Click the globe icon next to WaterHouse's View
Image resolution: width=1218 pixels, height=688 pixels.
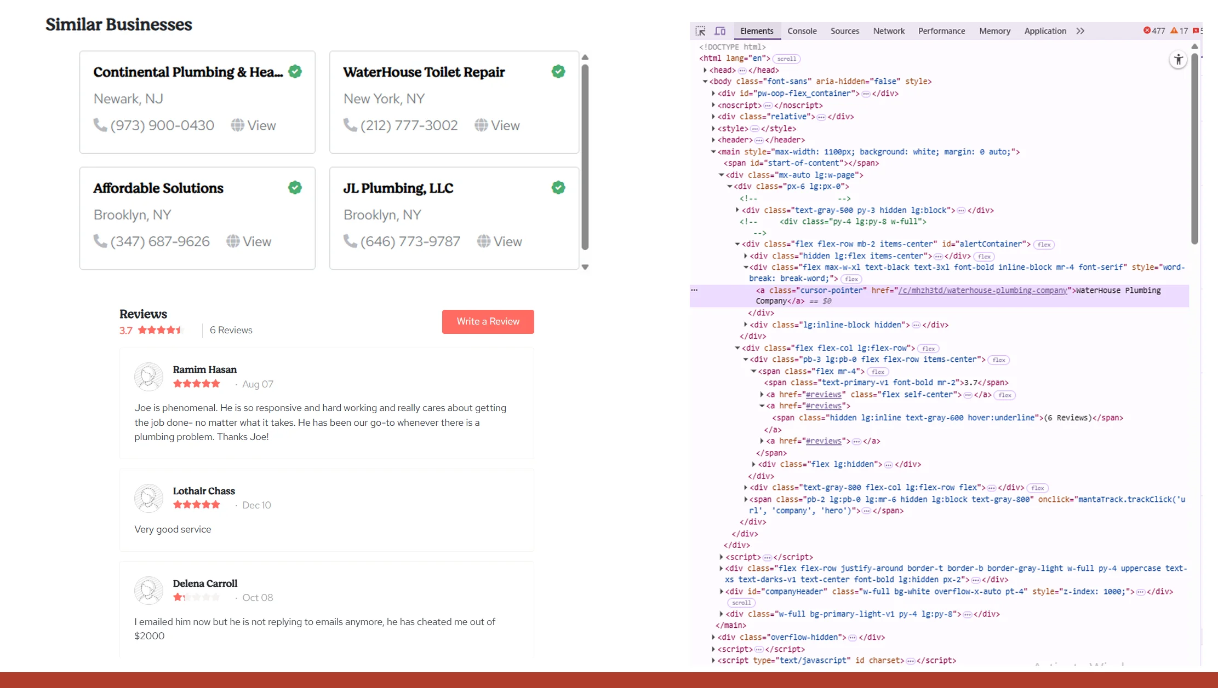pyautogui.click(x=482, y=125)
